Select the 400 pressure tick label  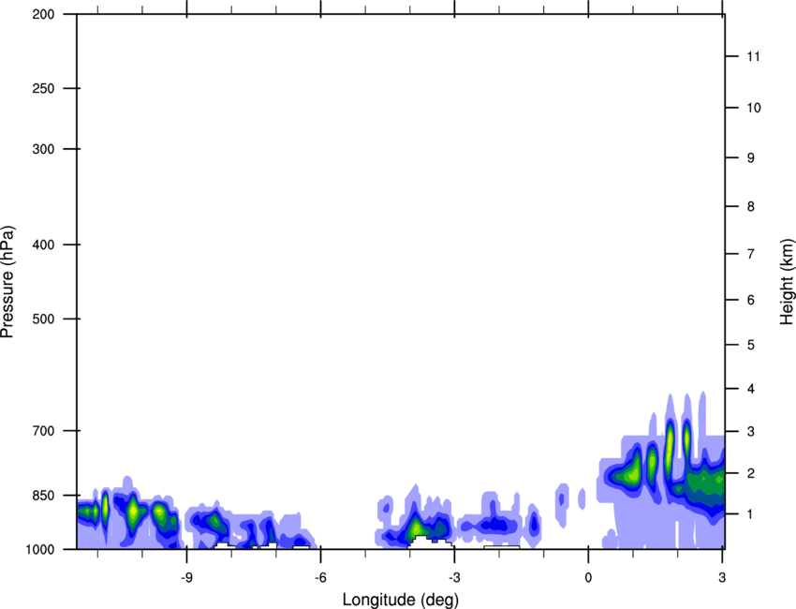(44, 245)
